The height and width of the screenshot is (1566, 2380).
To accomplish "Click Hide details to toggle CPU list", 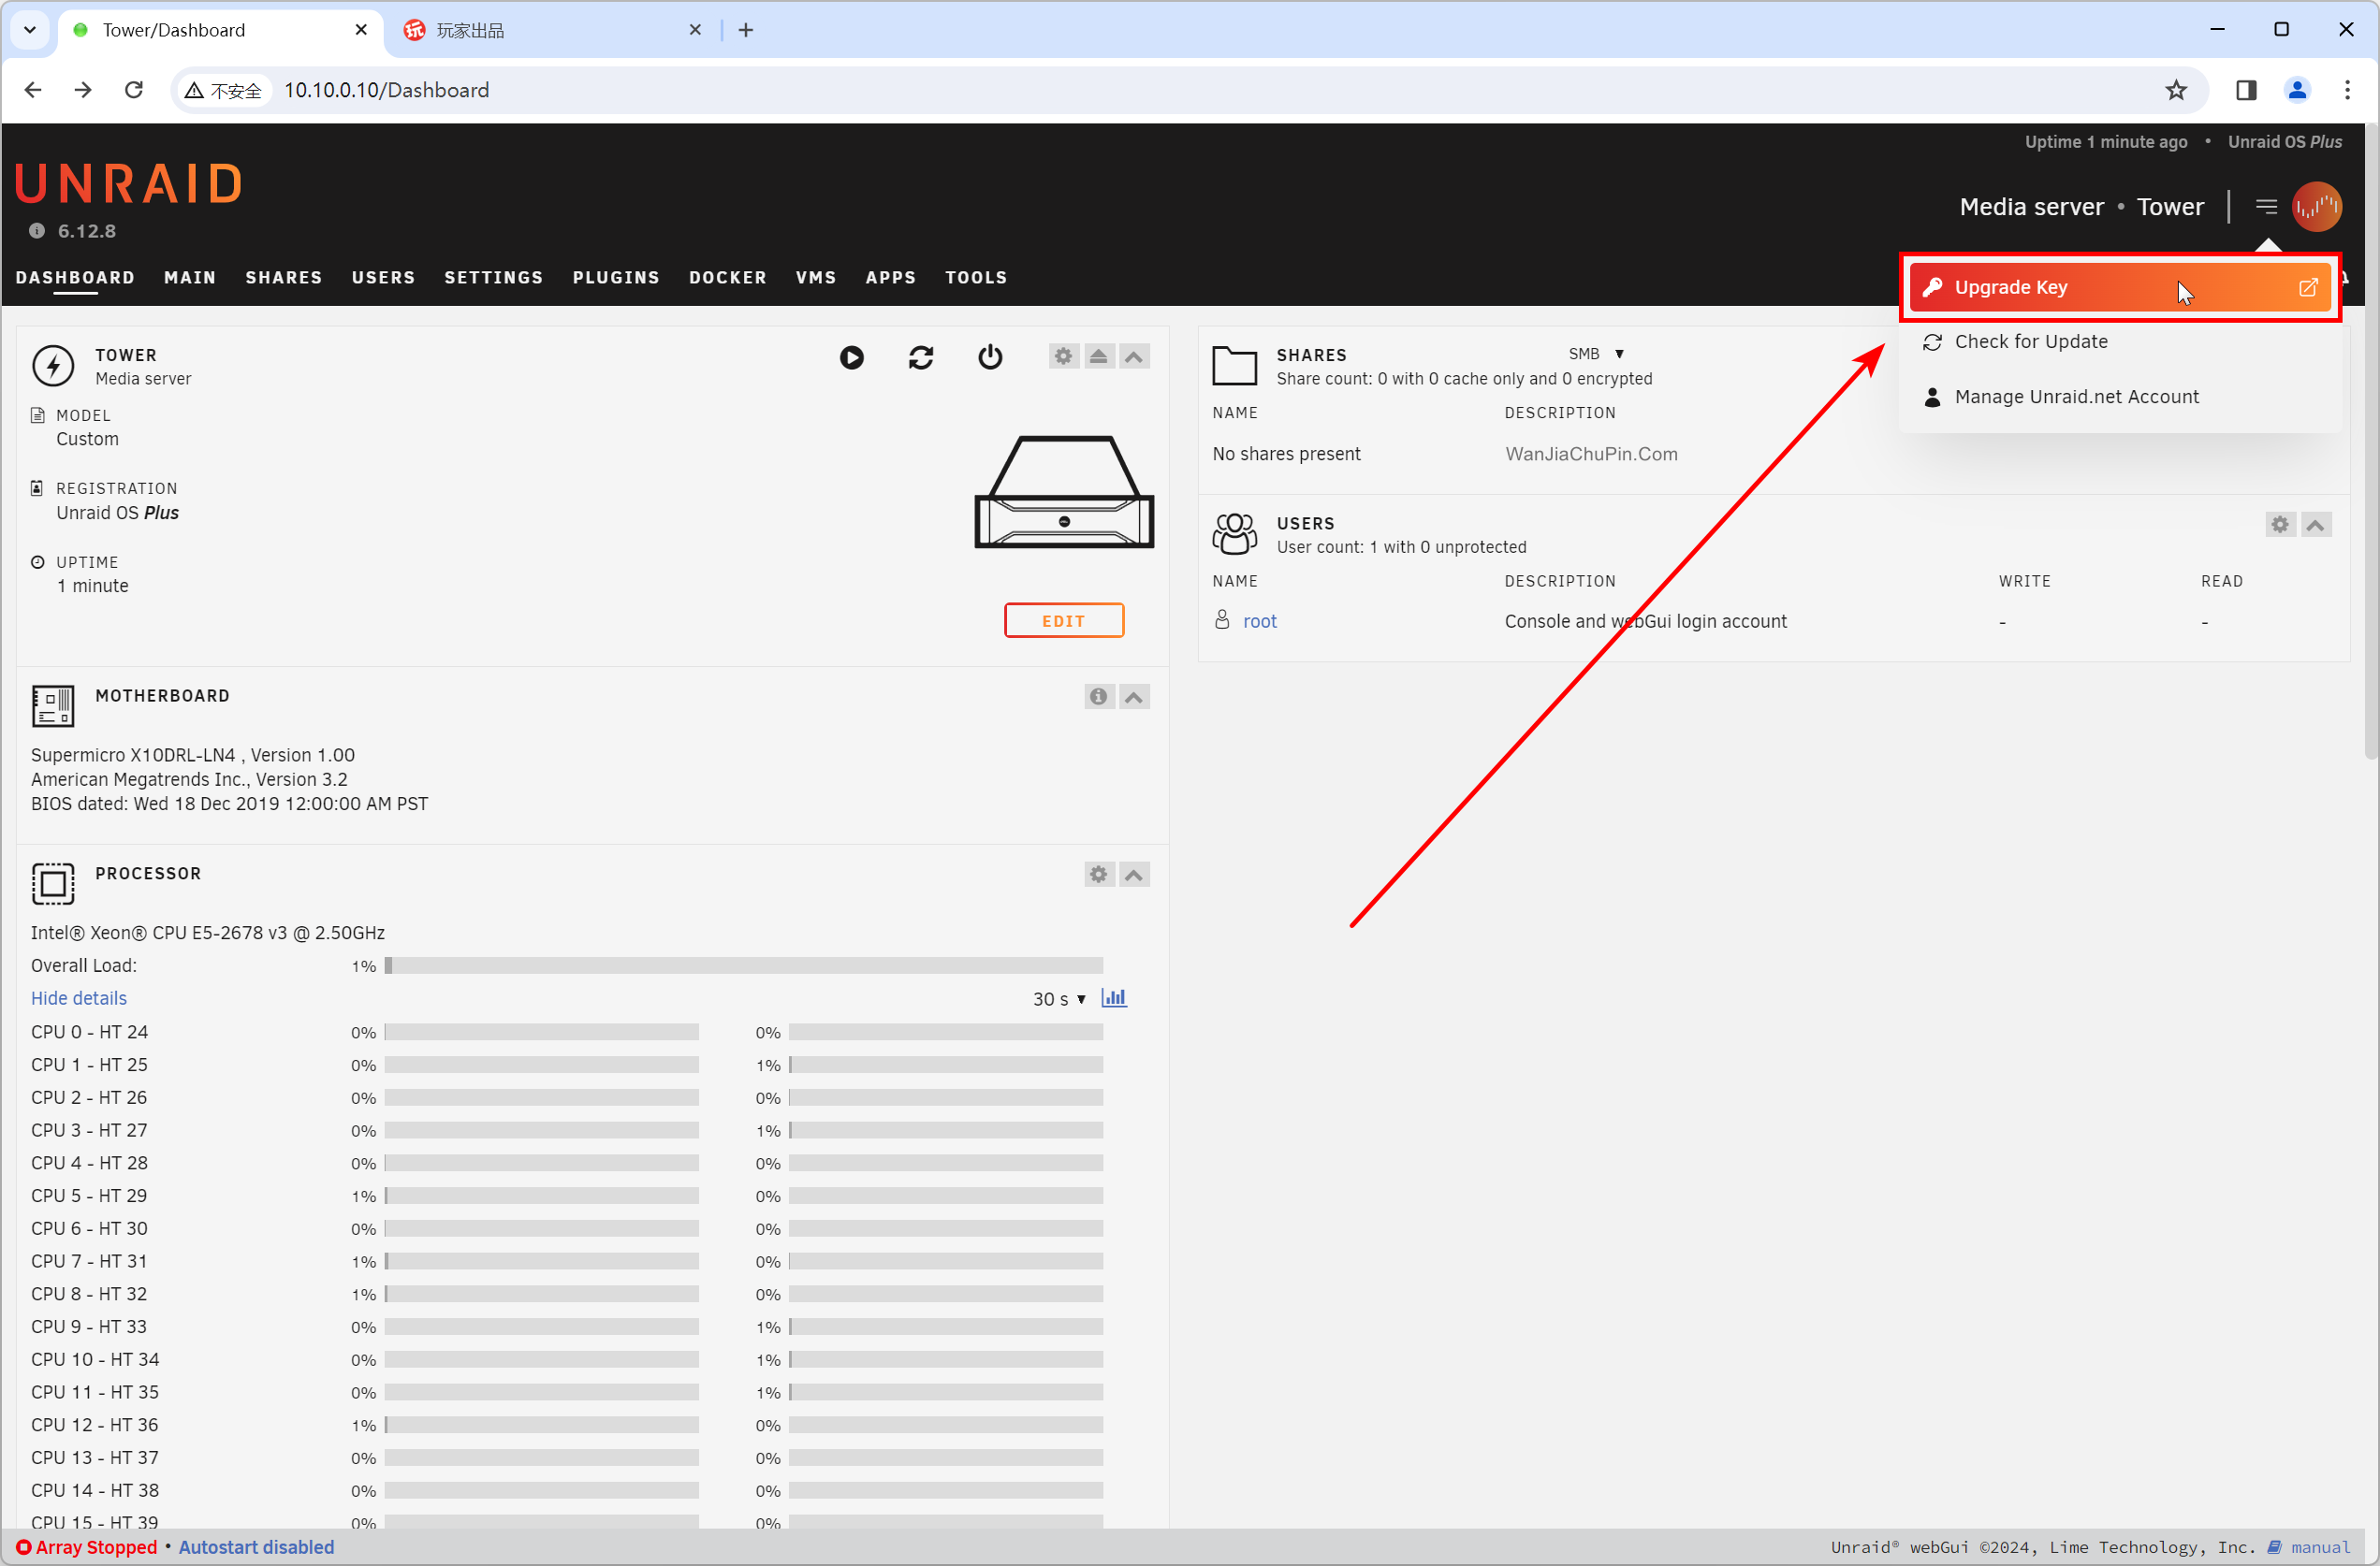I will coord(79,998).
